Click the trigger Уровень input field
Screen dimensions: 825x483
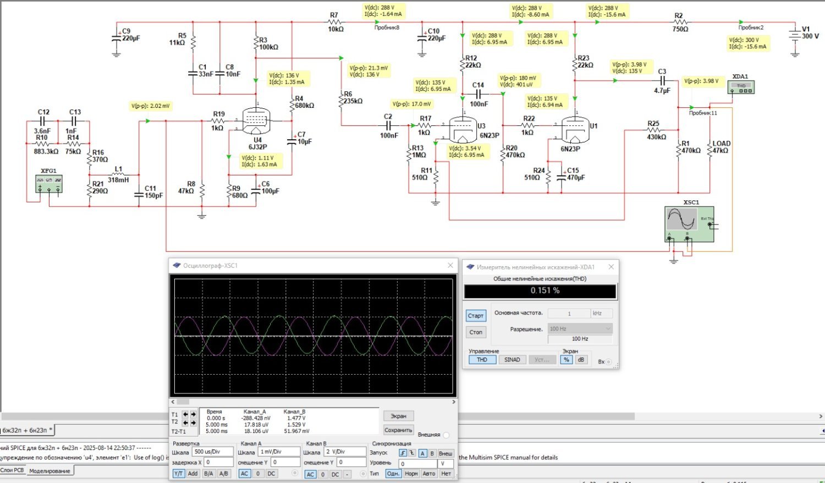(418, 464)
